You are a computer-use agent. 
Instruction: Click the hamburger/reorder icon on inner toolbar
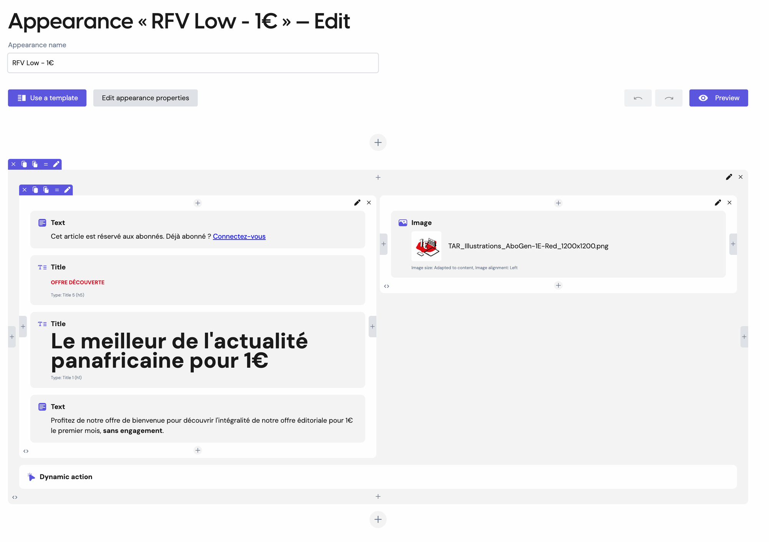[57, 190]
